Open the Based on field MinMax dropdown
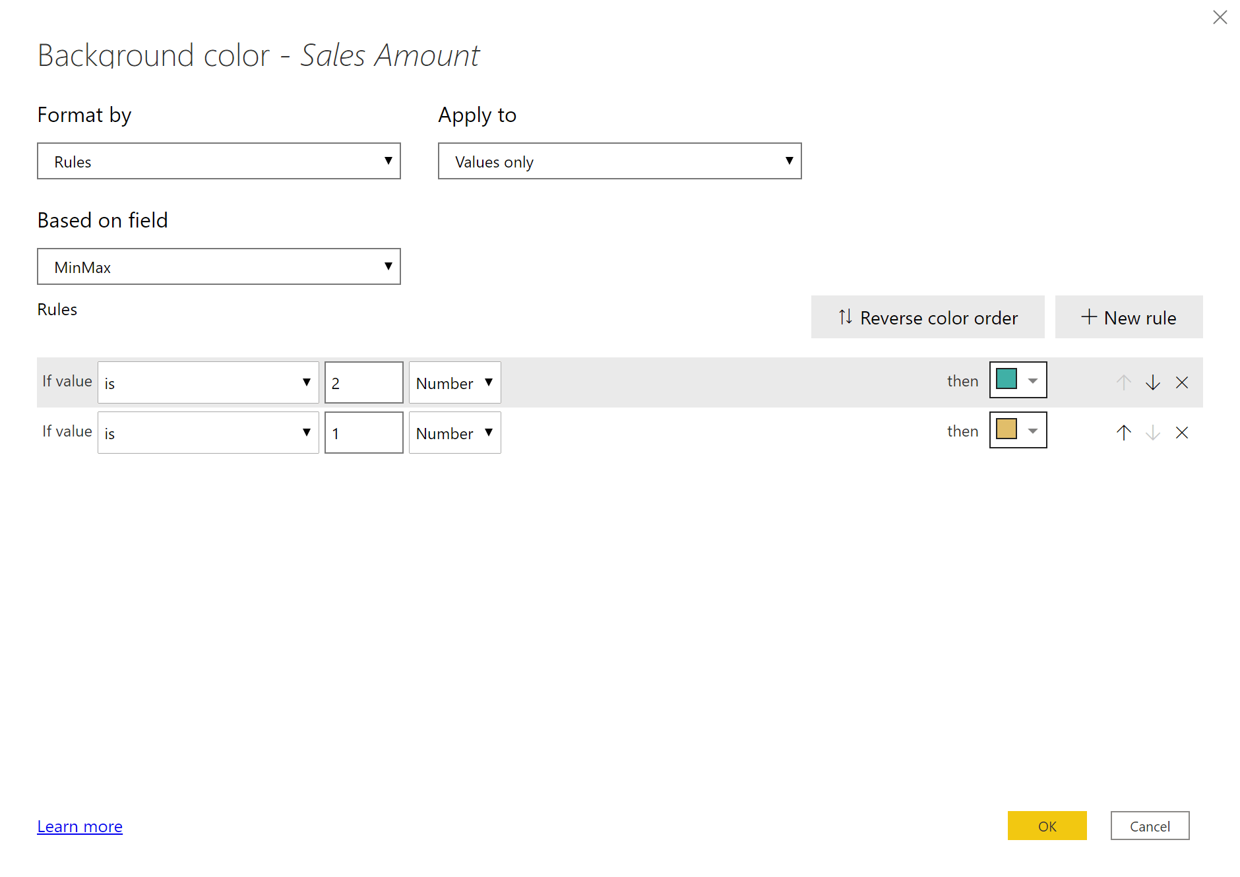Screen dimensions: 1240x877 (x=219, y=266)
